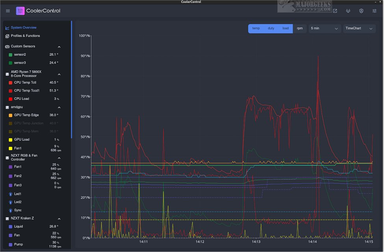Collapse the NZXT Kraken Z section
Image resolution: width=384 pixels, height=252 pixels.
59,219
